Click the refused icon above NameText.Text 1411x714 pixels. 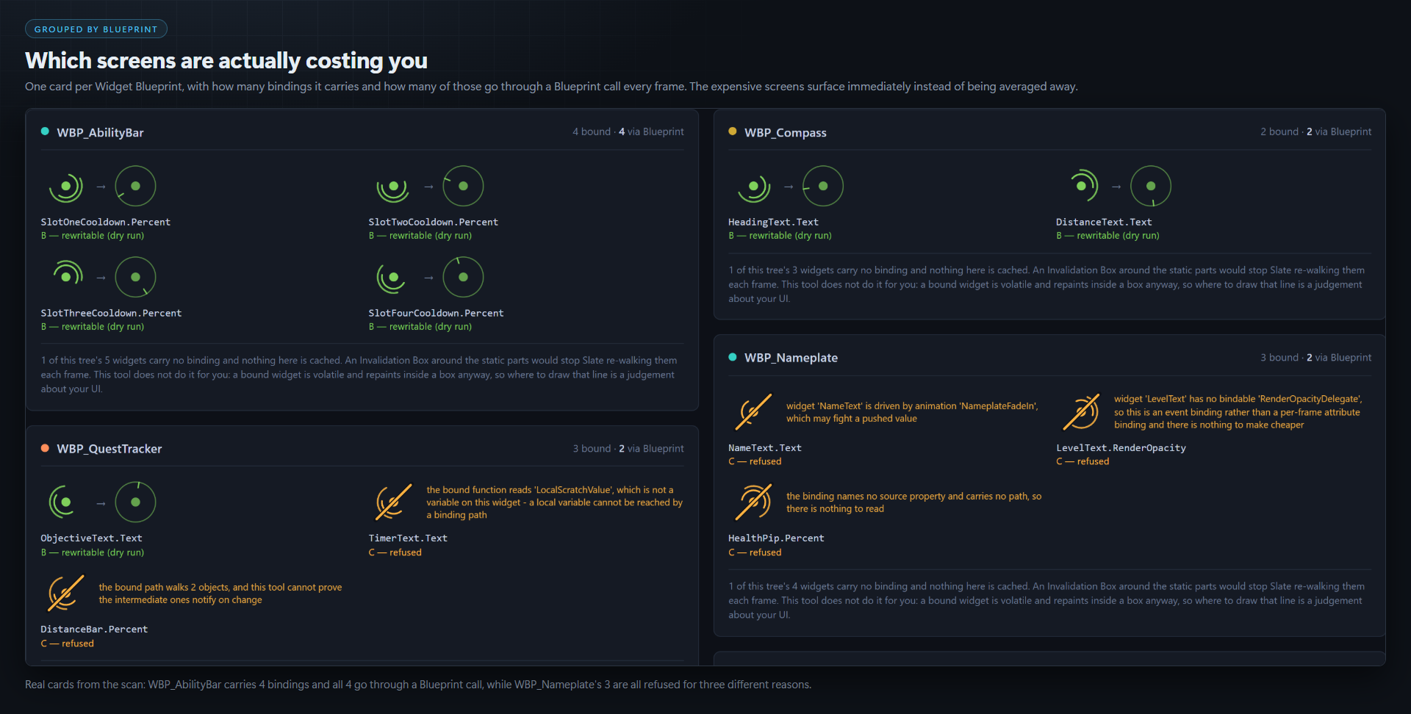(753, 411)
